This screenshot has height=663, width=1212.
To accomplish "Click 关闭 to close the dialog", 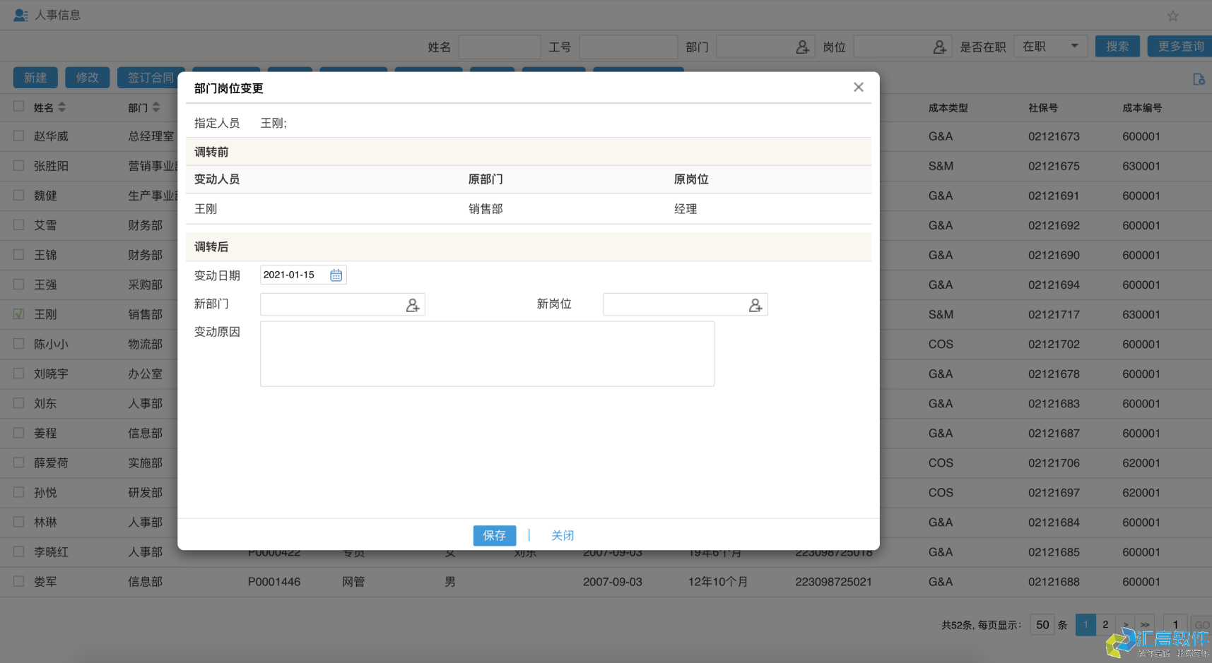I will pos(563,535).
